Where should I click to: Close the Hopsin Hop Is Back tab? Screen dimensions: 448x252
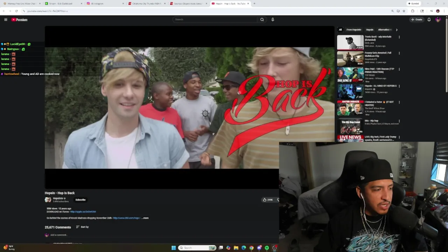(248, 3)
